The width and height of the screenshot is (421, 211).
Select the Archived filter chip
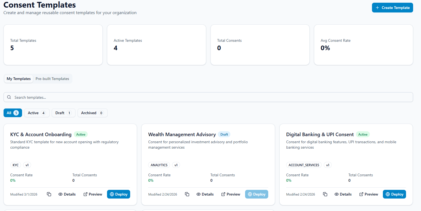click(92, 113)
